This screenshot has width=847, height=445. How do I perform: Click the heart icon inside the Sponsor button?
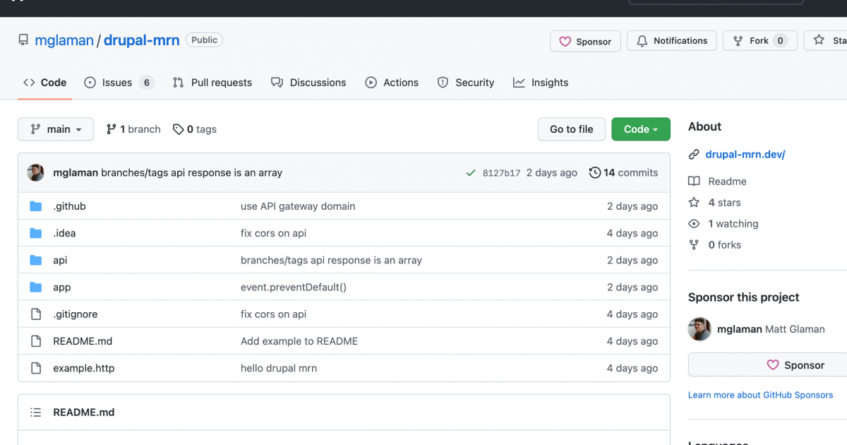(565, 41)
